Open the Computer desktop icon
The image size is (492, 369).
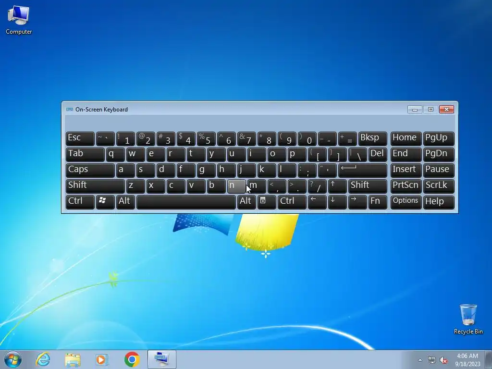[x=19, y=20]
